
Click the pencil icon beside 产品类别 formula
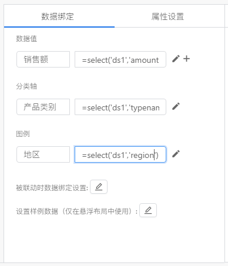pyautogui.click(x=176, y=106)
